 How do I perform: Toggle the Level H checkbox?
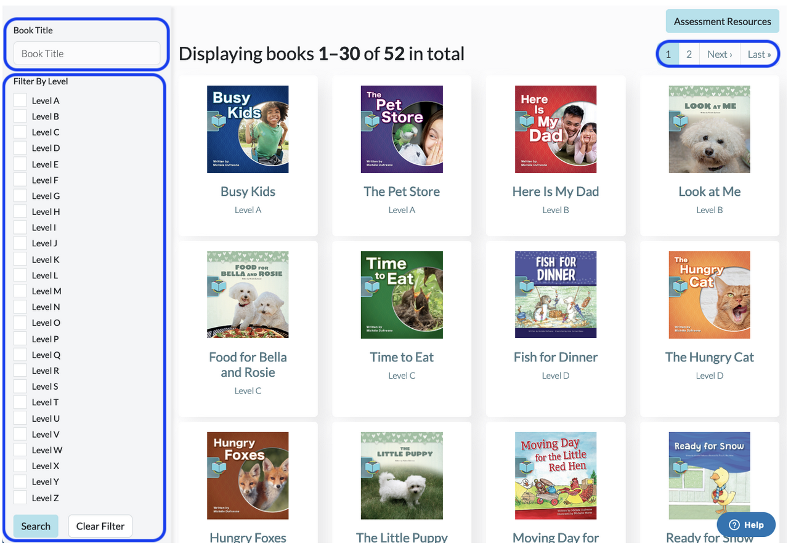[x=20, y=211]
